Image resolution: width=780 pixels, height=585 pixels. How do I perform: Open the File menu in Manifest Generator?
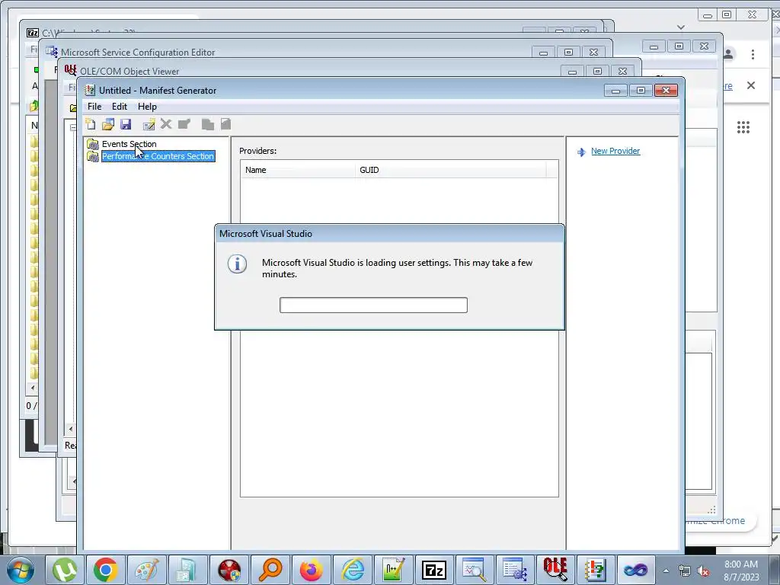click(94, 107)
